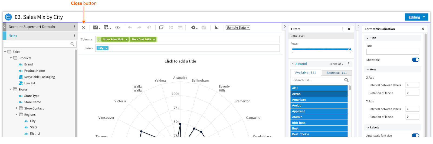Click the Undo All icon
Viewport: 433px width, 144px height.
(149, 27)
